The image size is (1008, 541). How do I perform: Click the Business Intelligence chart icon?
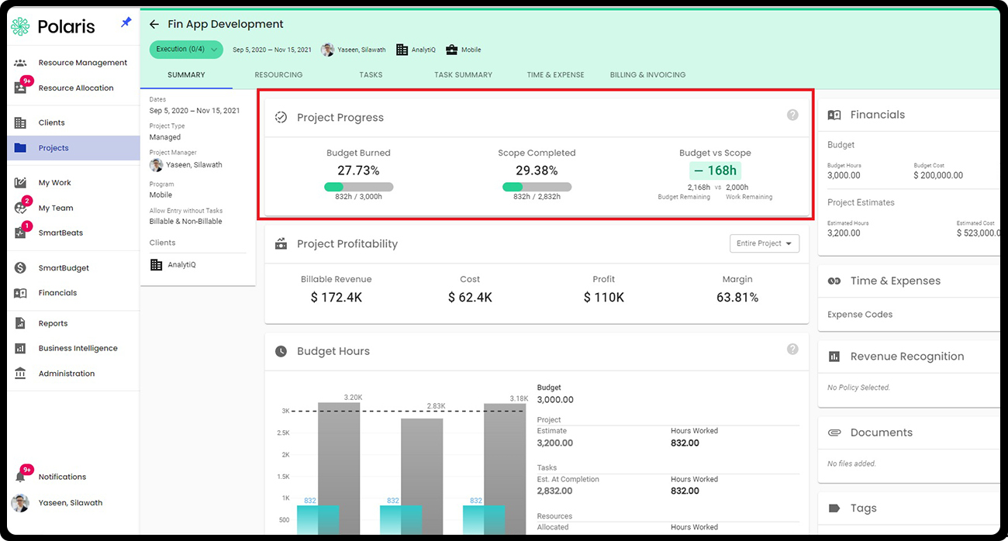pyautogui.click(x=21, y=349)
